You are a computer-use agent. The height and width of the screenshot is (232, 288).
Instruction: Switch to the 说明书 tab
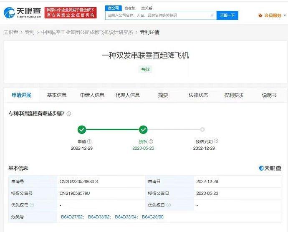click(269, 95)
